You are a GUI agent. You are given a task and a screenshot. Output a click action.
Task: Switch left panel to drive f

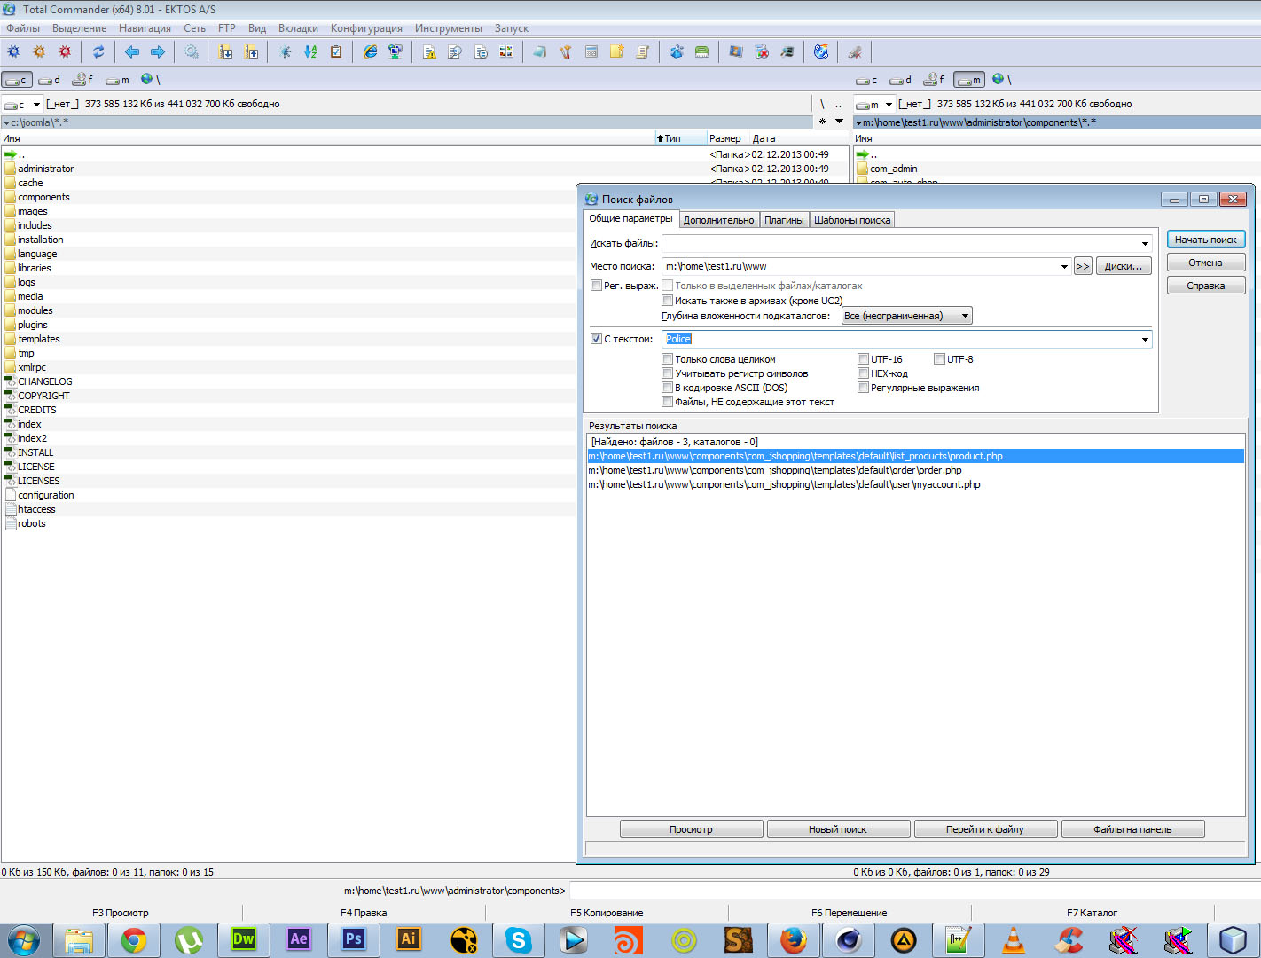point(83,80)
